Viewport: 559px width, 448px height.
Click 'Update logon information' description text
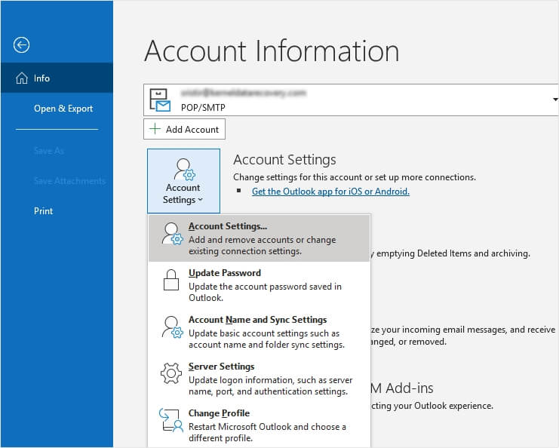click(270, 385)
